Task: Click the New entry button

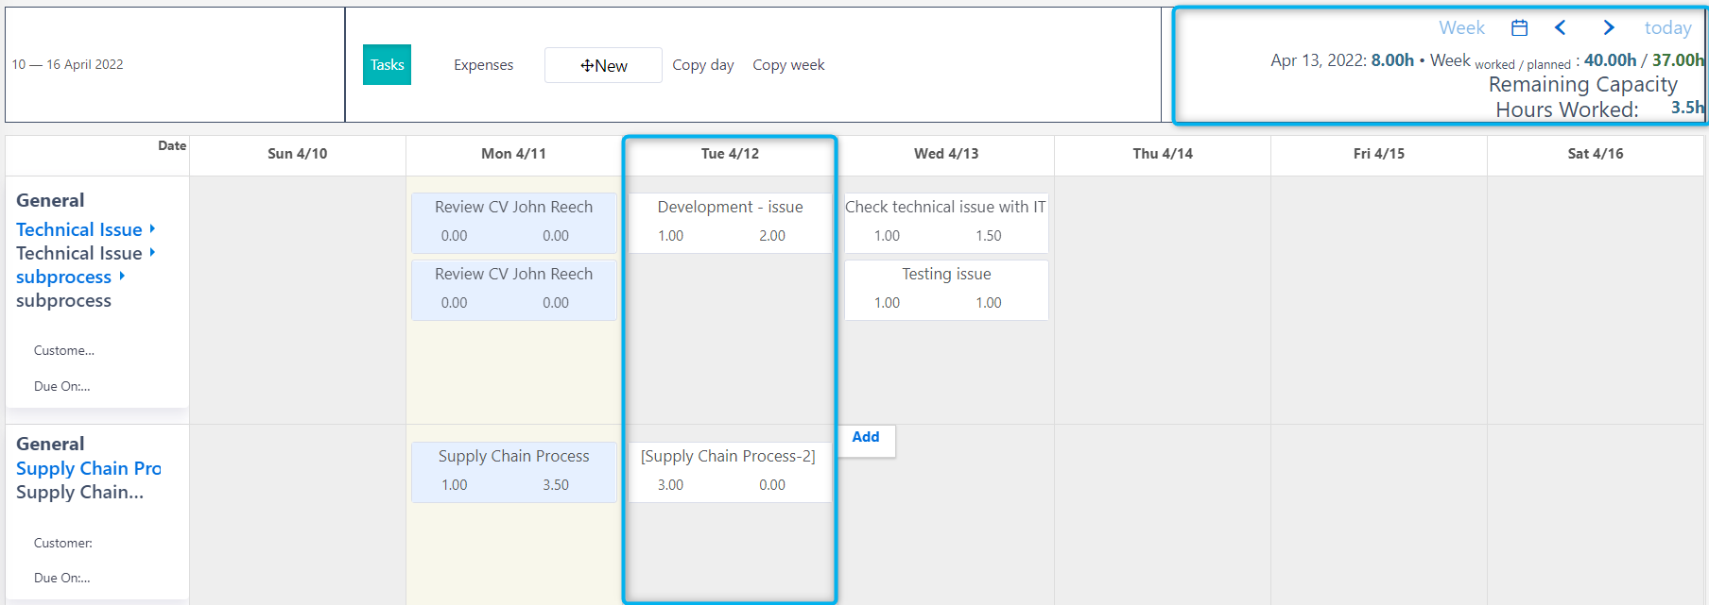Action: click(x=603, y=65)
